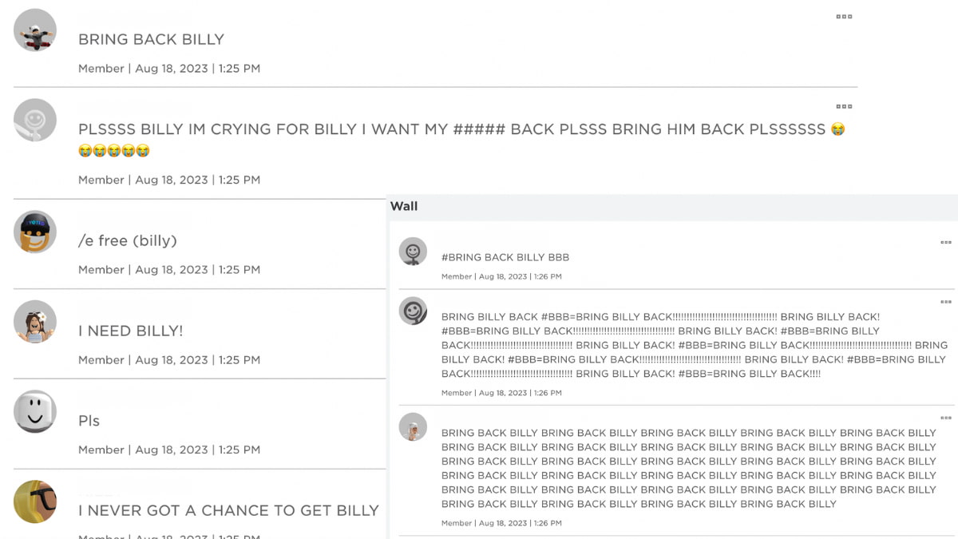Select the Wall section header
958x539 pixels.
(404, 206)
